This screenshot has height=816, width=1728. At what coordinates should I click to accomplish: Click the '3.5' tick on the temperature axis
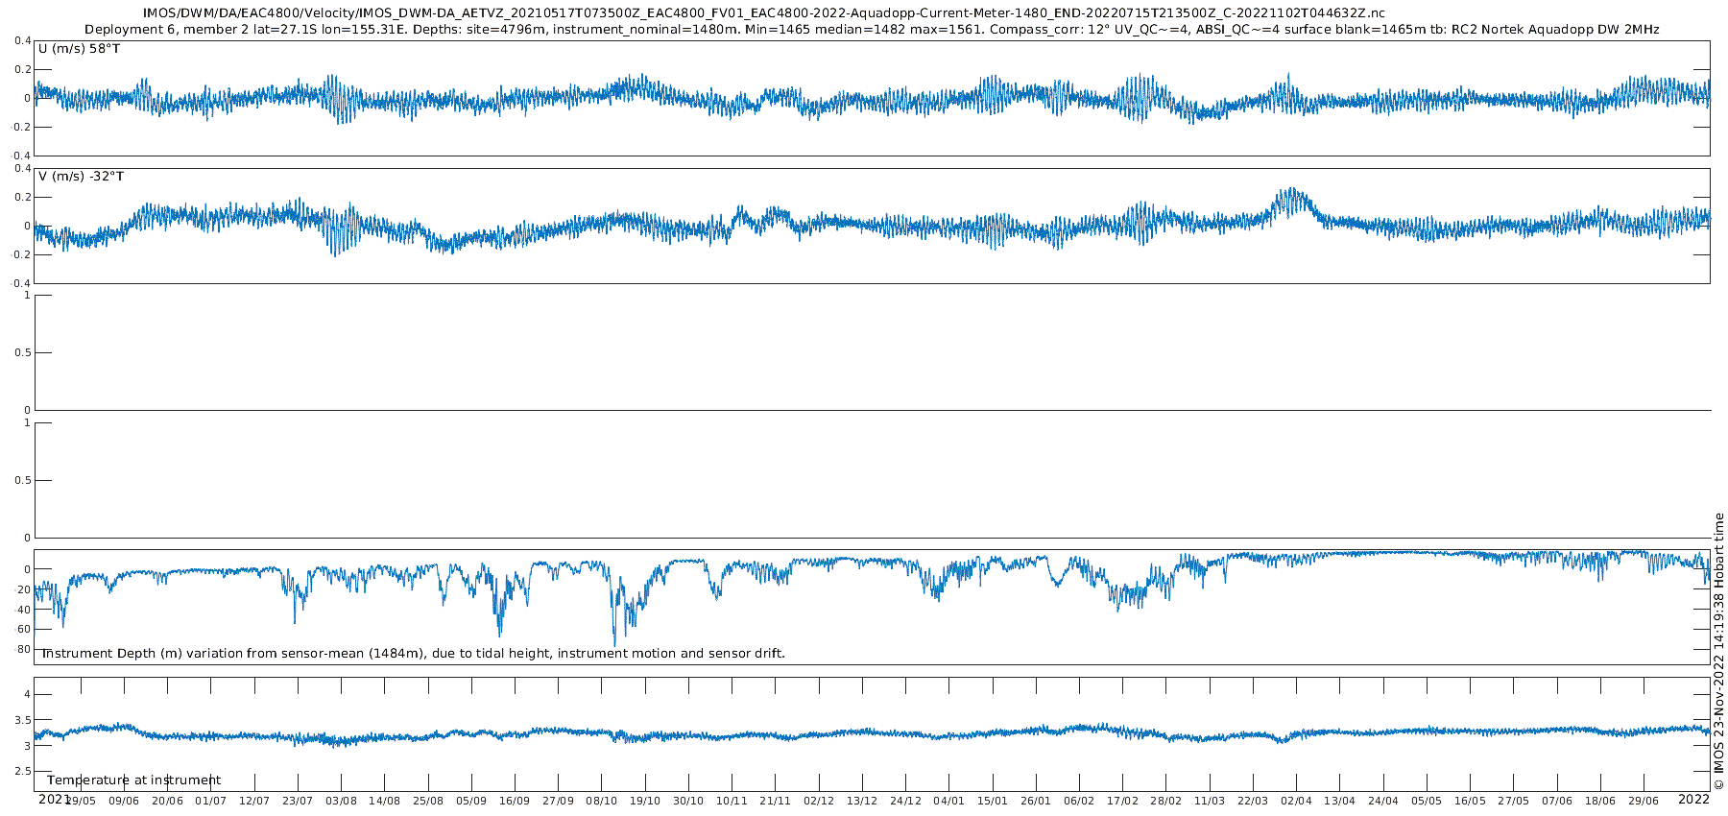coord(21,720)
